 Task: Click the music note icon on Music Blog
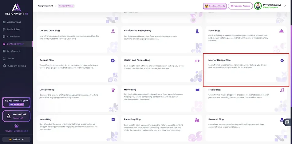click(282, 90)
